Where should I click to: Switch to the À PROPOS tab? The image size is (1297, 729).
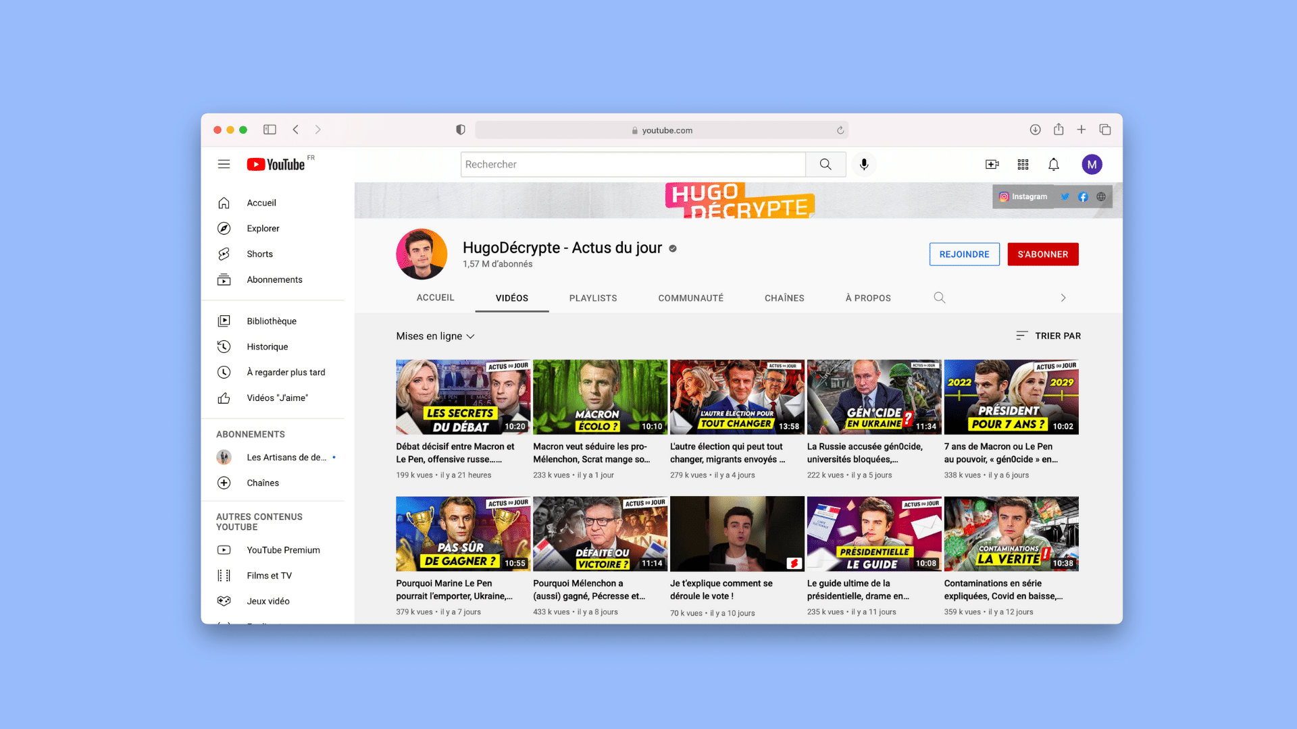tap(868, 298)
